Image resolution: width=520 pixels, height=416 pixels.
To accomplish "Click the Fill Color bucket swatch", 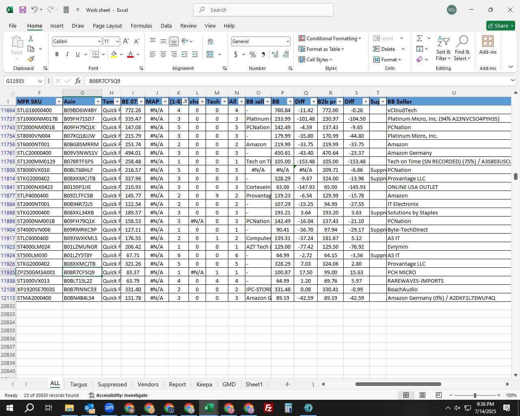I will [x=114, y=54].
